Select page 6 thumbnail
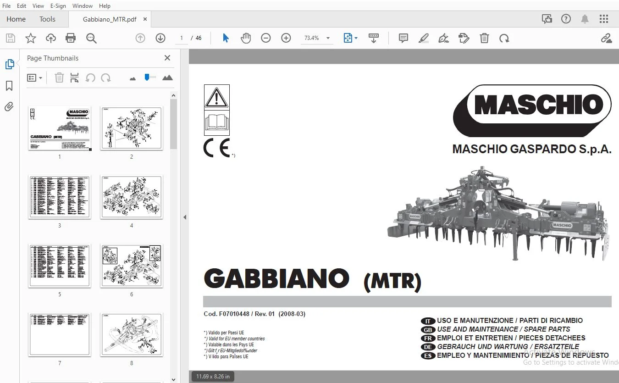Image resolution: width=619 pixels, height=383 pixels. [132, 266]
